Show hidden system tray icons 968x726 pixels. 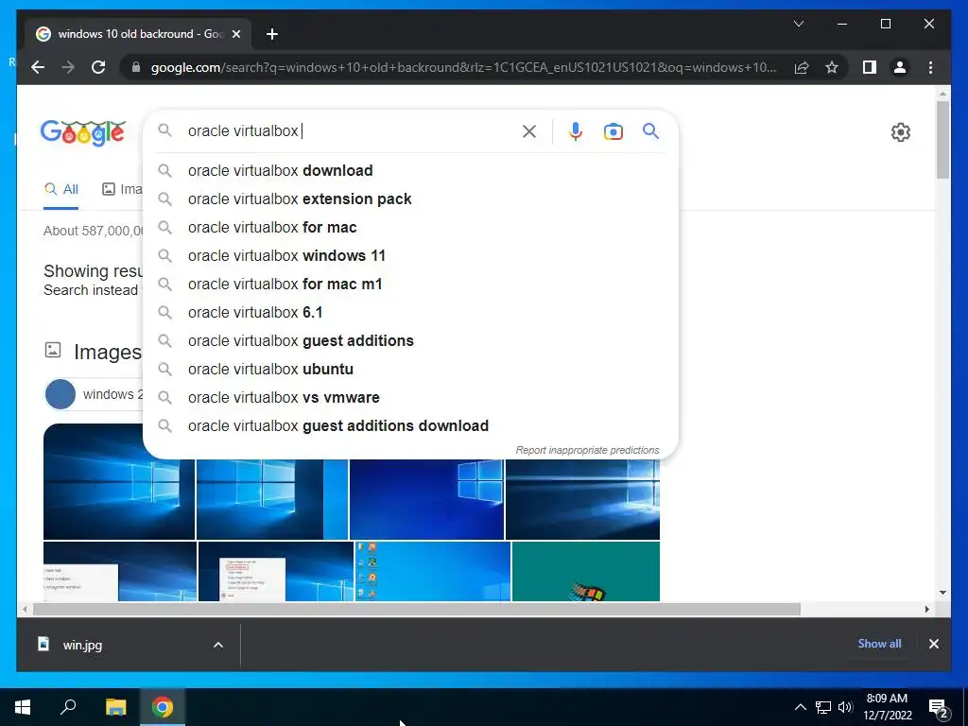[800, 707]
